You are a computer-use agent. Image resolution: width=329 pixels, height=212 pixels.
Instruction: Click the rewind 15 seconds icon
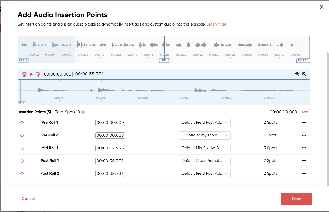tap(24, 74)
